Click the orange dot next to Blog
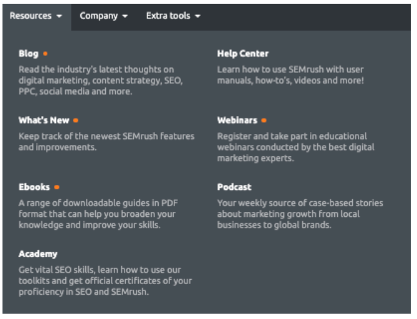Screen dimensions: 417x319 (45, 54)
